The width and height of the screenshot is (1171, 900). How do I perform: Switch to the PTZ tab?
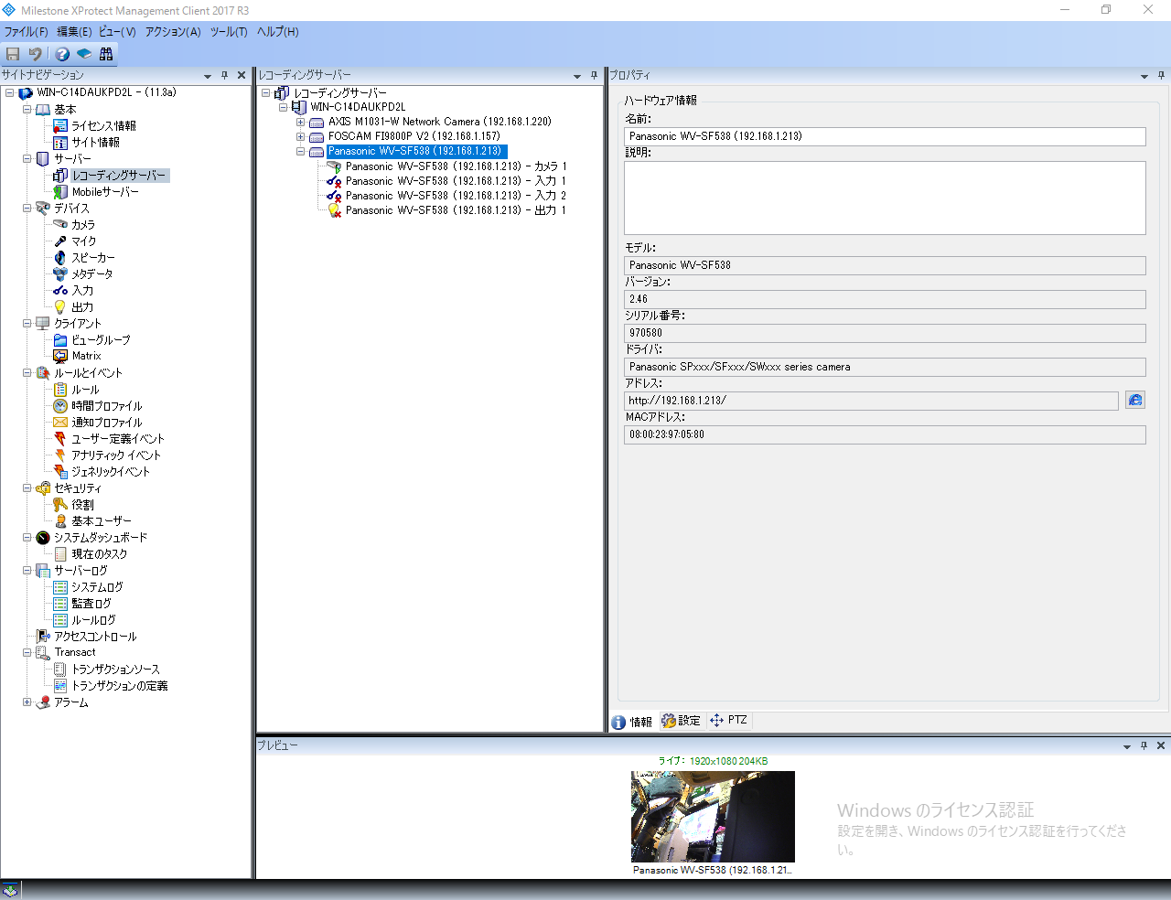(x=728, y=721)
